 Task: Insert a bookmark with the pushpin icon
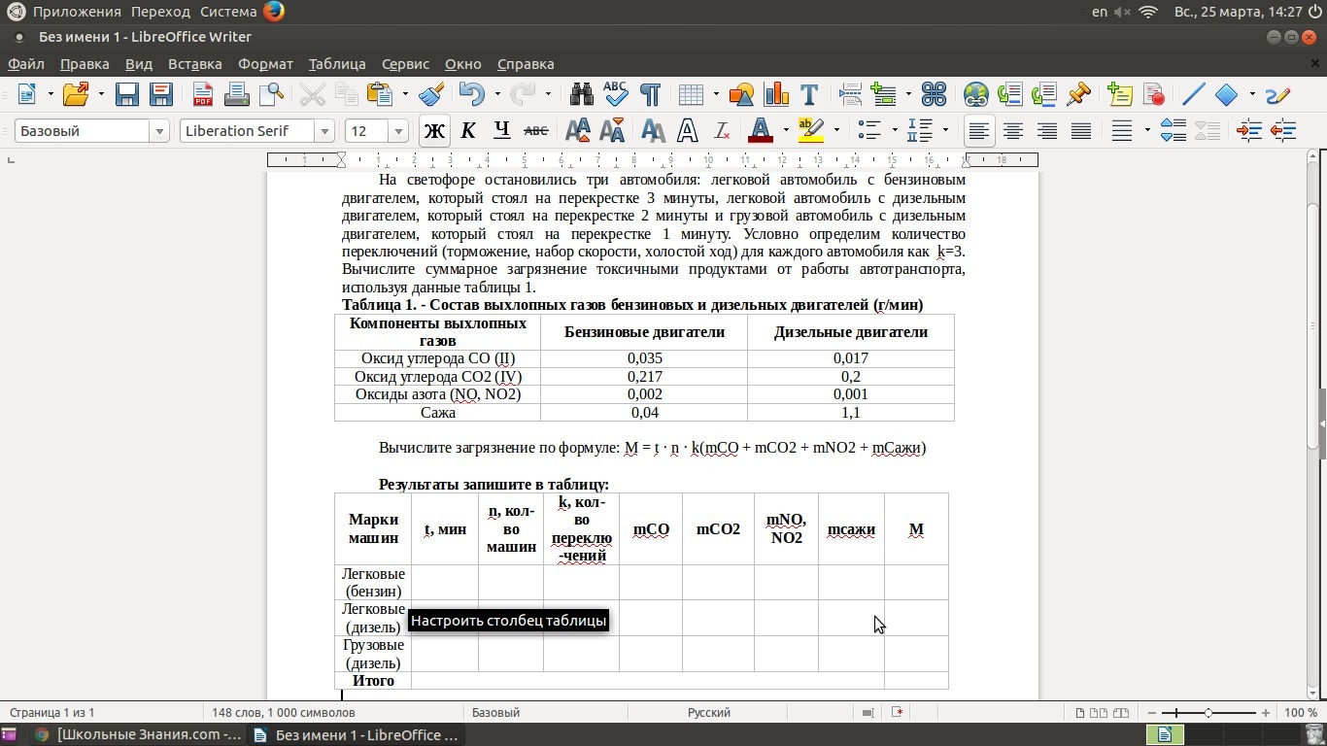pyautogui.click(x=1078, y=94)
